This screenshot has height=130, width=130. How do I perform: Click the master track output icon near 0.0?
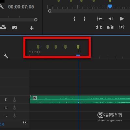[x=25, y=123]
